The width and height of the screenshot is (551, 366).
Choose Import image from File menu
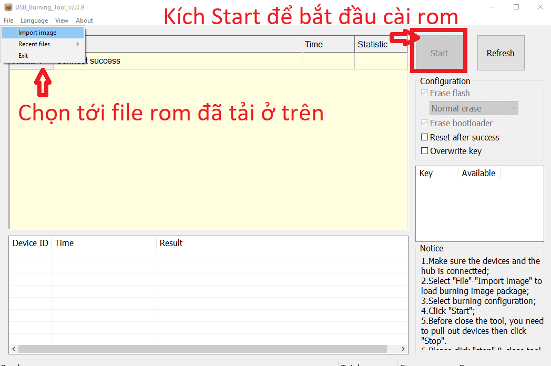(43, 33)
